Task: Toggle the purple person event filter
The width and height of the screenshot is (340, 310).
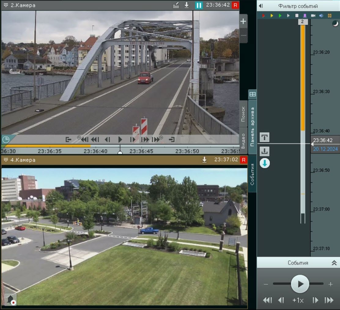Action: (305, 15)
